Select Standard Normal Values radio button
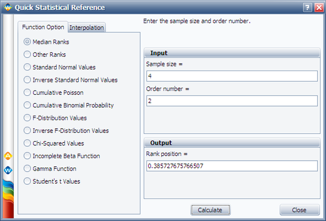 59,67
